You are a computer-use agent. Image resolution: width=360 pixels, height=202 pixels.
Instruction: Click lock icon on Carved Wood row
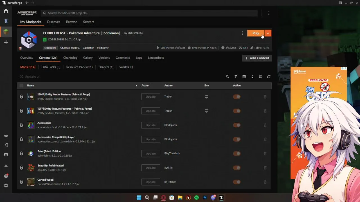click(21, 182)
